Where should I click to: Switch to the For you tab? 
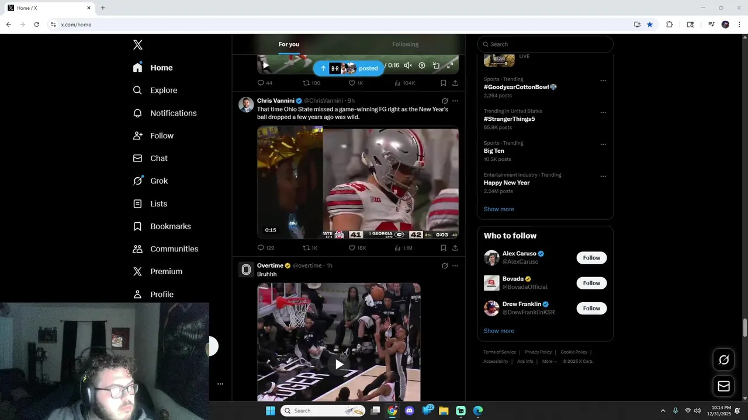pyautogui.click(x=289, y=44)
